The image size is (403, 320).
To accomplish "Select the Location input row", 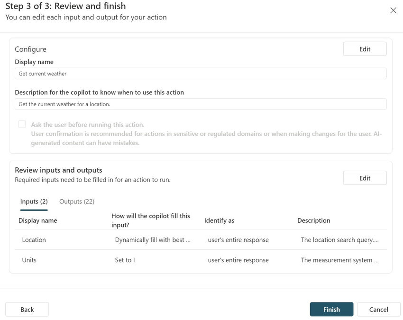I will 34,240.
